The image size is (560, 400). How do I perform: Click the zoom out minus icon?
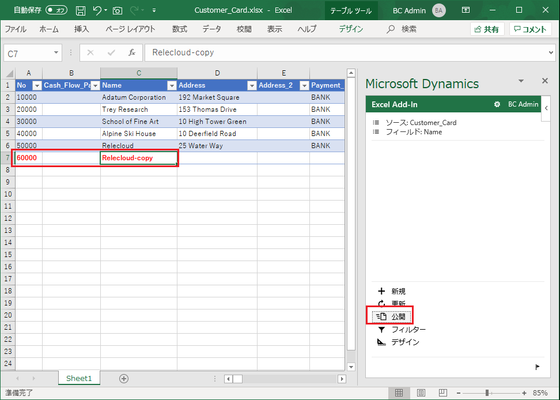click(459, 393)
